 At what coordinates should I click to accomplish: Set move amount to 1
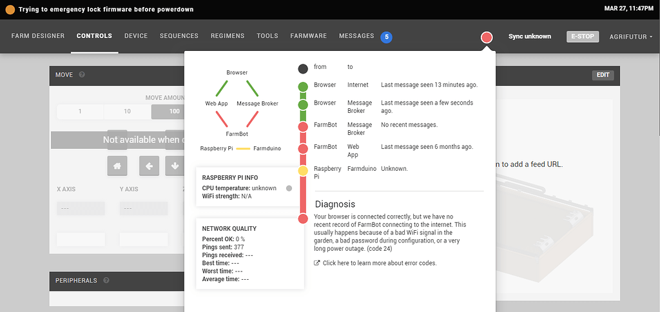(80, 112)
